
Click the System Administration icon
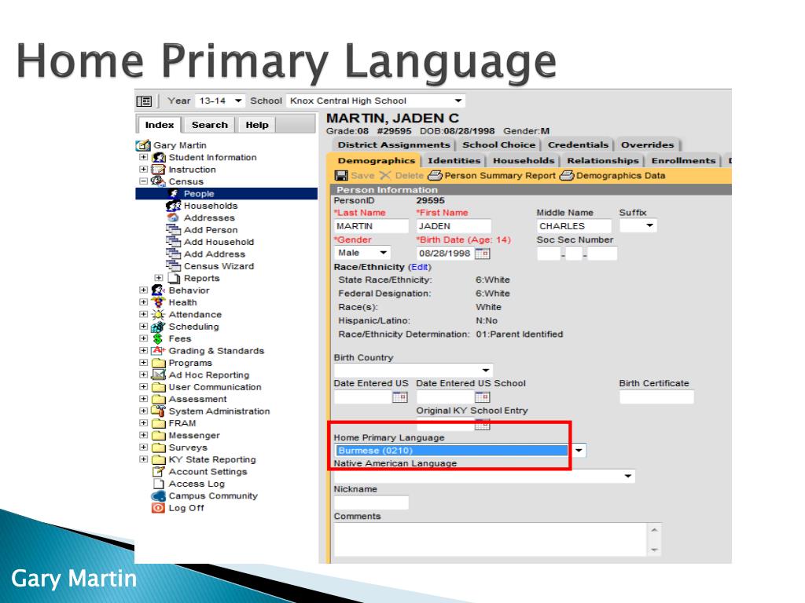coord(158,411)
